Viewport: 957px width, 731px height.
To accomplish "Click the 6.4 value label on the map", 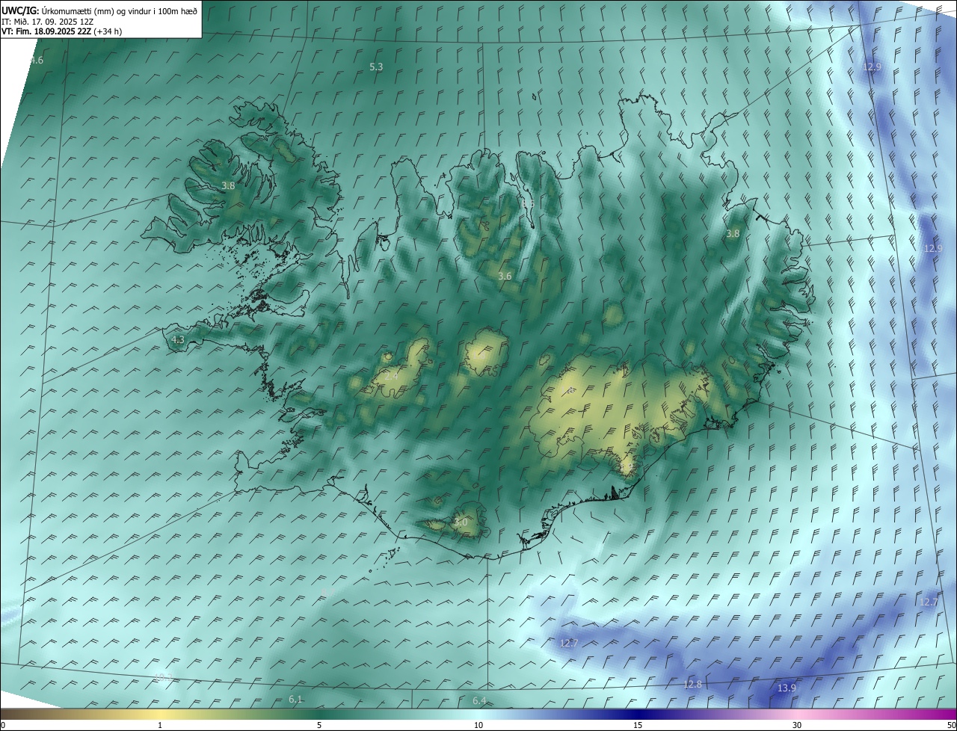I will (479, 700).
